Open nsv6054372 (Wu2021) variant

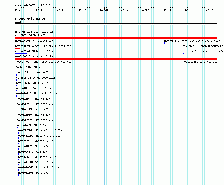pyautogui.click(x=32, y=152)
